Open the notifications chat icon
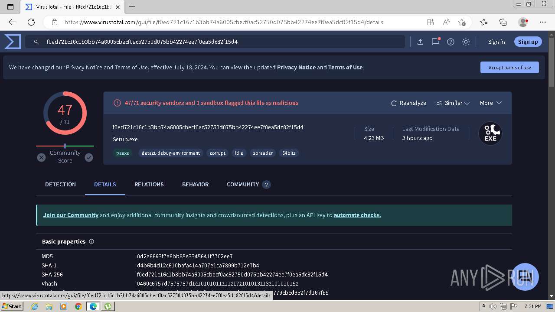 tap(435, 42)
